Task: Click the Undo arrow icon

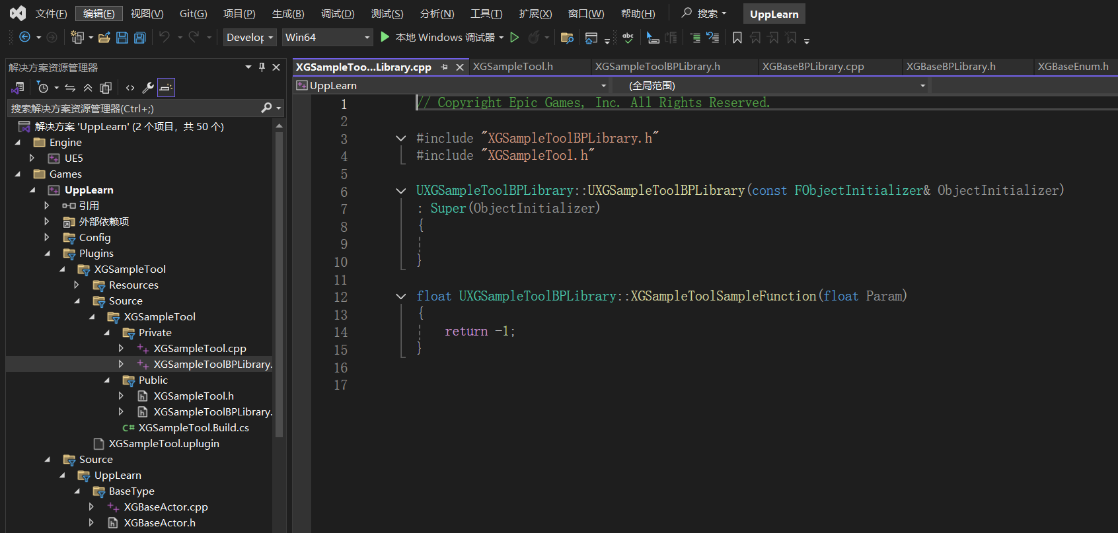Action: tap(165, 37)
